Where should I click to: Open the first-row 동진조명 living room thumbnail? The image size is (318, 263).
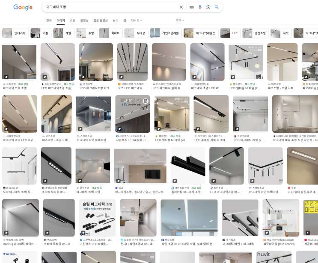96,62
